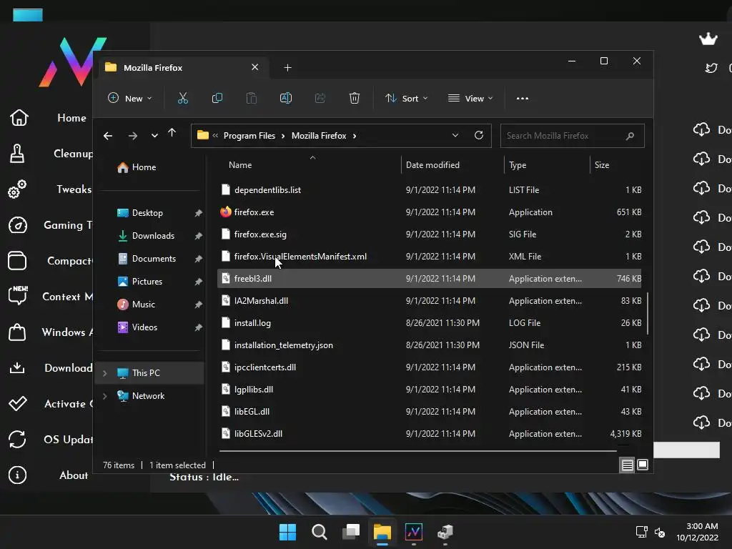The image size is (732, 549).
Task: Open the View dropdown
Action: (x=470, y=99)
